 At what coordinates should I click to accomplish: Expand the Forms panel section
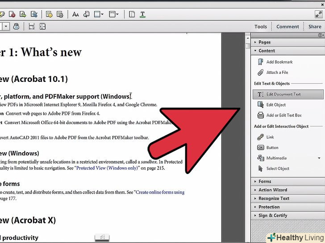[288, 182]
